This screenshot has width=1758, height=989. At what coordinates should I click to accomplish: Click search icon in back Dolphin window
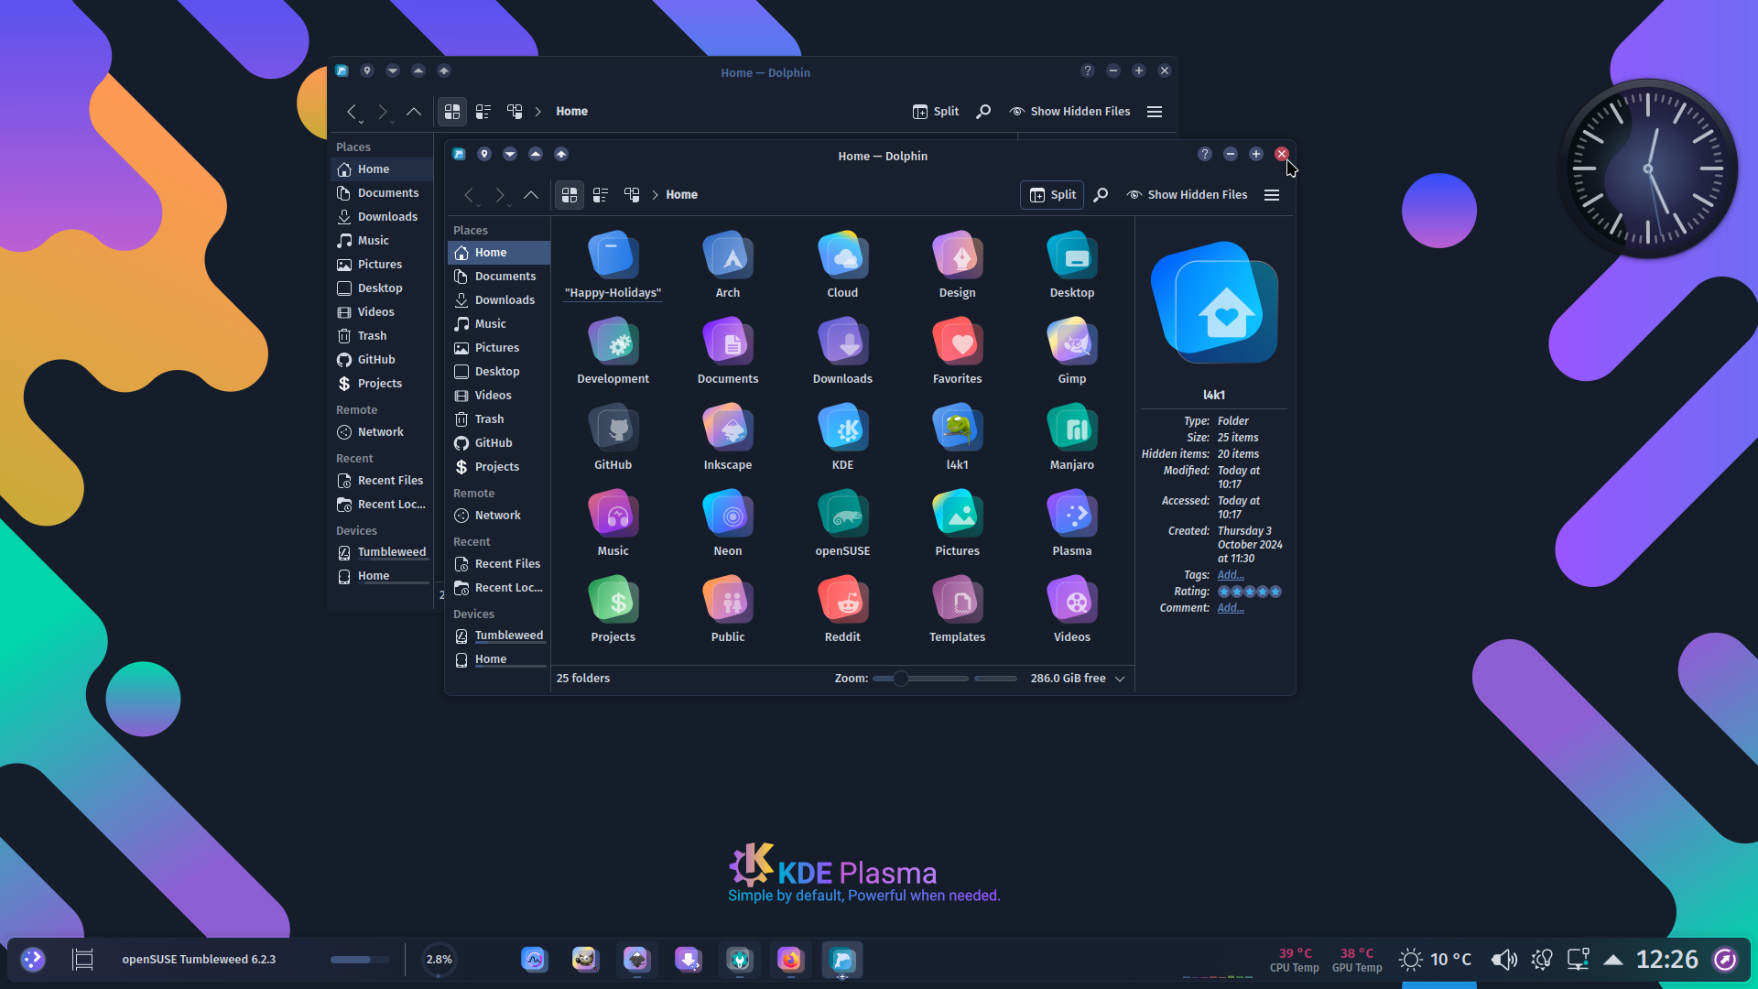pos(983,112)
